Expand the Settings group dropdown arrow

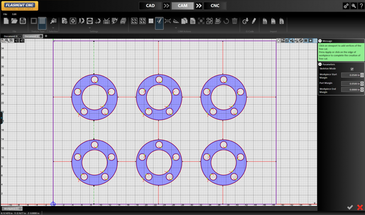(89, 27)
